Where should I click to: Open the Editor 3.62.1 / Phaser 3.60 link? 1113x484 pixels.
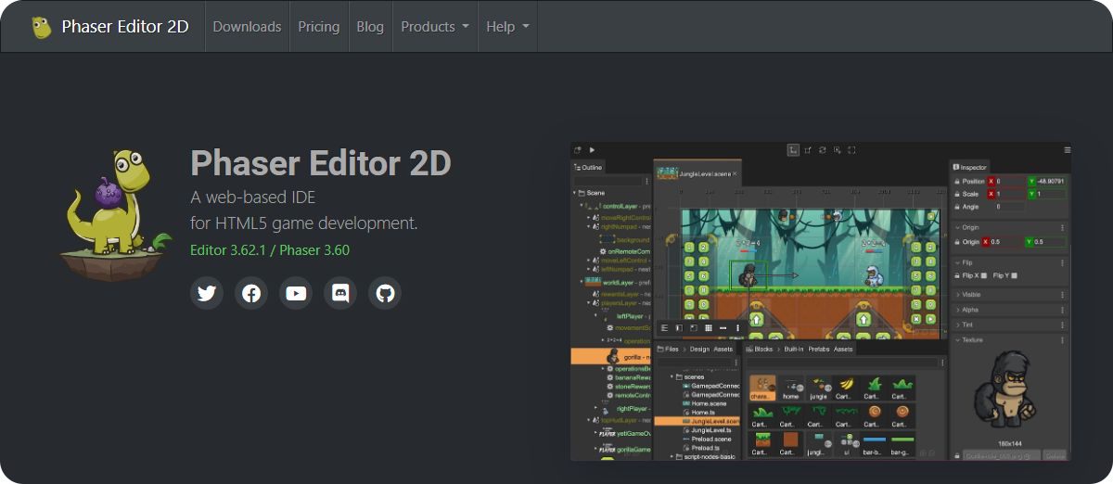pyautogui.click(x=270, y=250)
